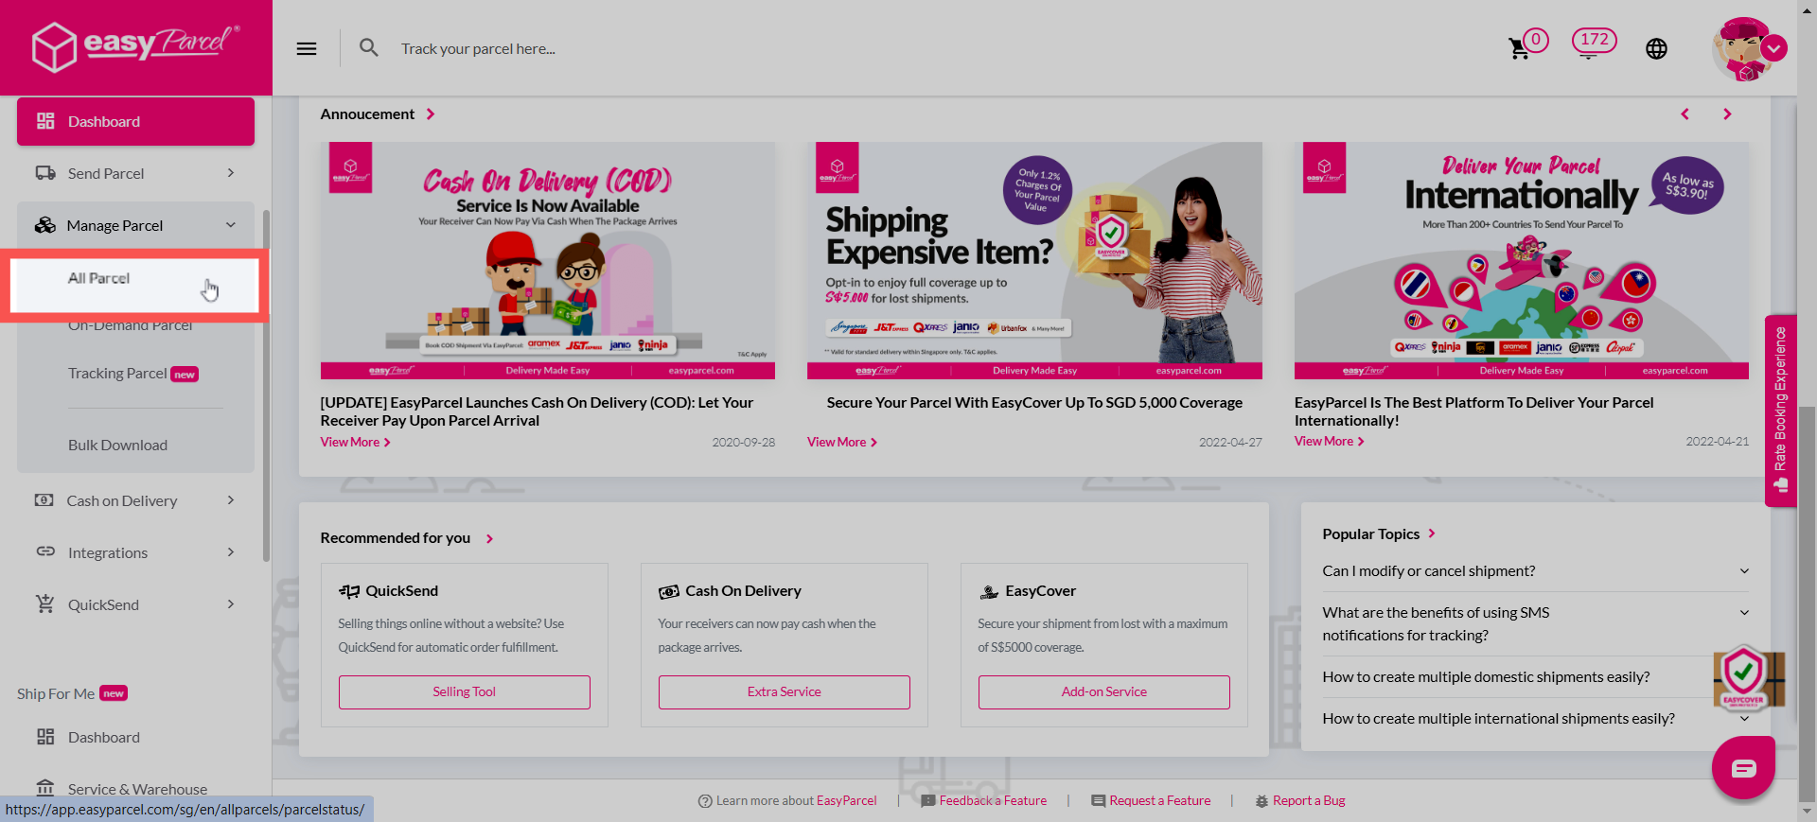The width and height of the screenshot is (1817, 822).
Task: Open the shopping cart icon
Action: (x=1519, y=48)
